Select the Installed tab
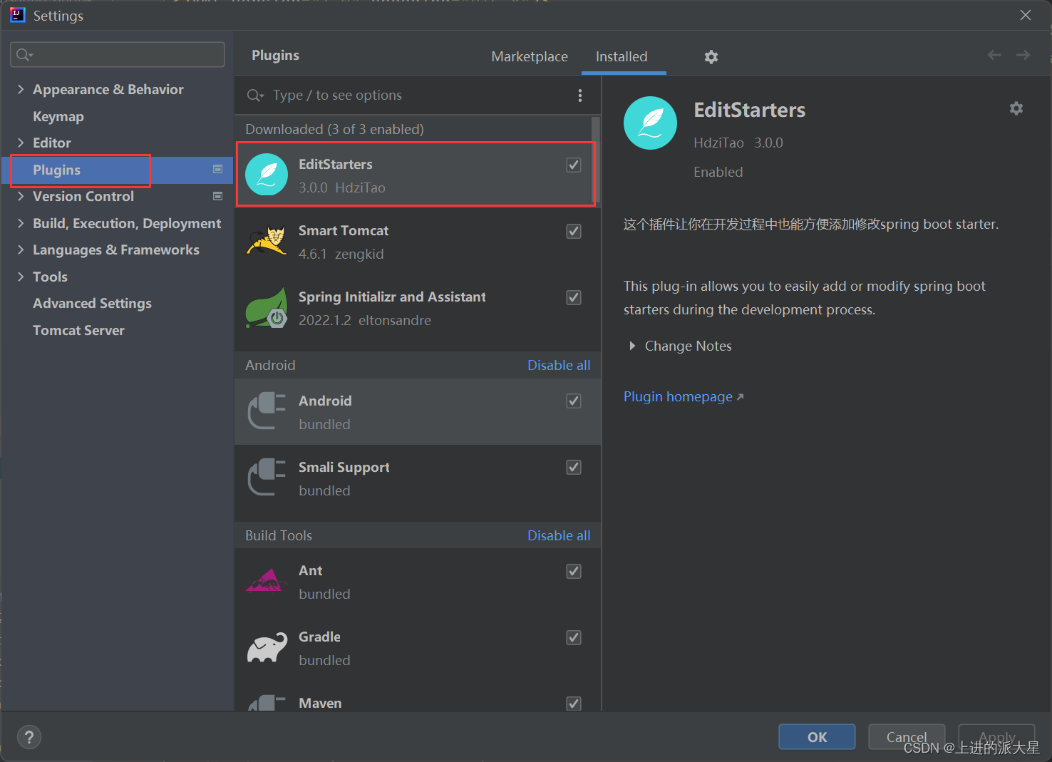The image size is (1052, 762). [x=622, y=56]
